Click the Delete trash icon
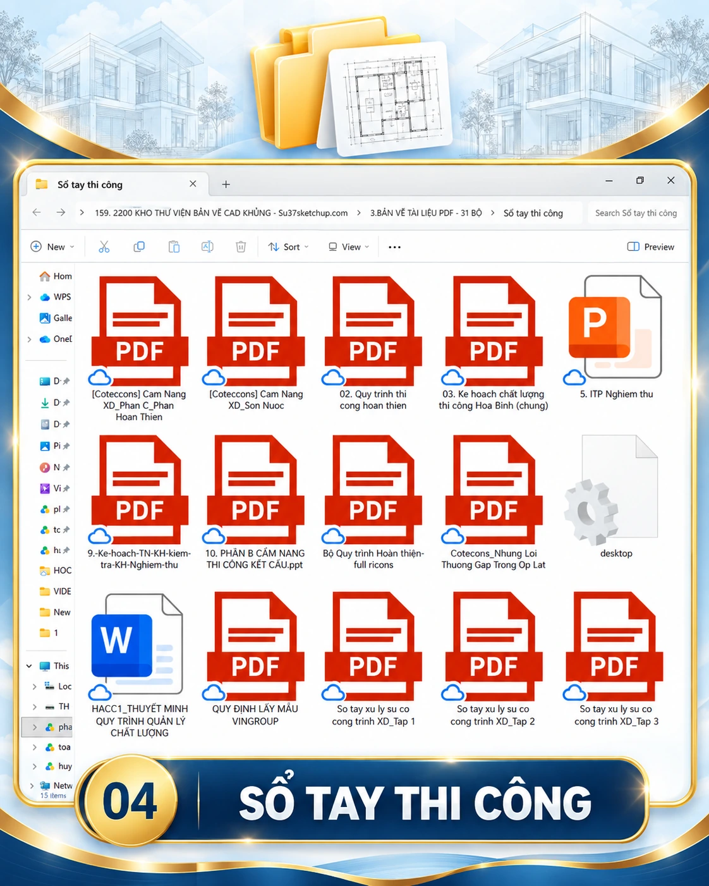 click(x=241, y=247)
